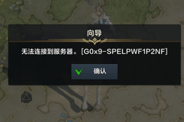The height and width of the screenshot is (122, 184).
Task: Click the horse's right front hoof
Action: (98, 108)
